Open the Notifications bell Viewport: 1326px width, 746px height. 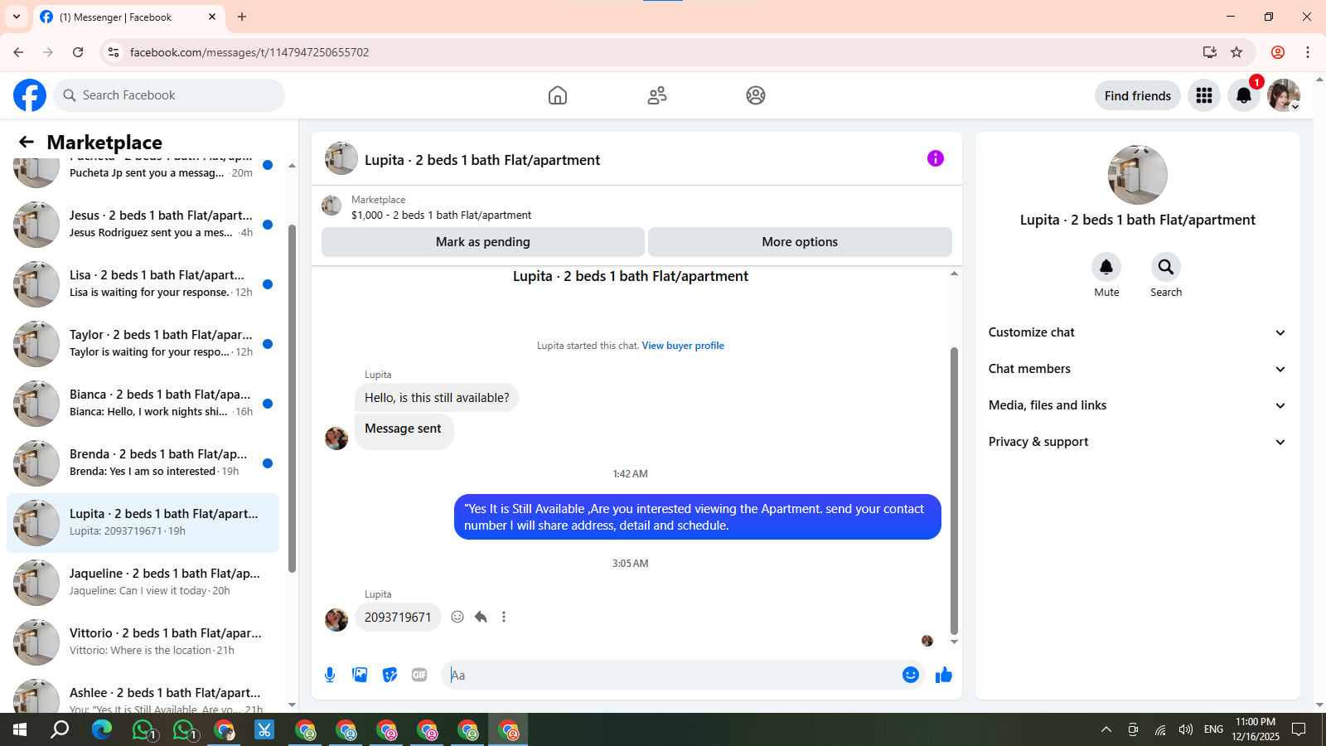pos(1244,95)
